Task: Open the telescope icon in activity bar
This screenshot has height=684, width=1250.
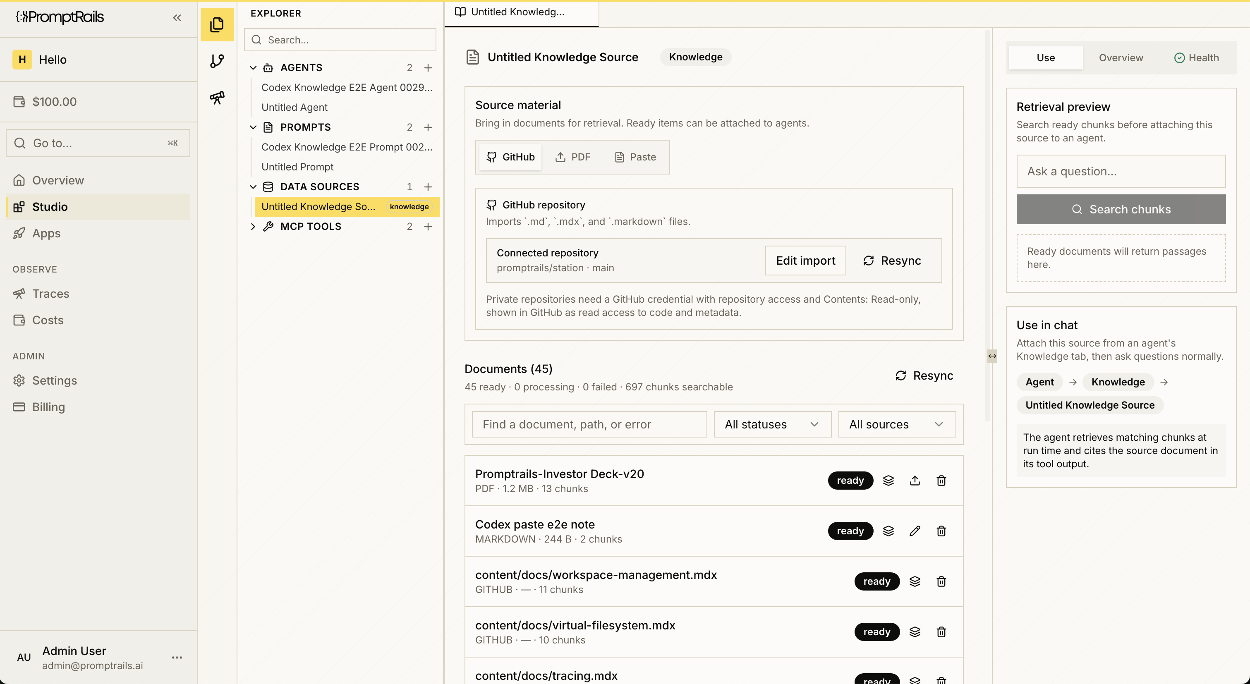Action: click(x=217, y=98)
